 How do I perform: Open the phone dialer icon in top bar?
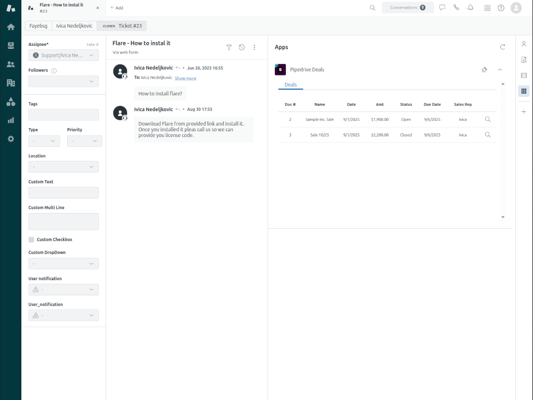456,7
